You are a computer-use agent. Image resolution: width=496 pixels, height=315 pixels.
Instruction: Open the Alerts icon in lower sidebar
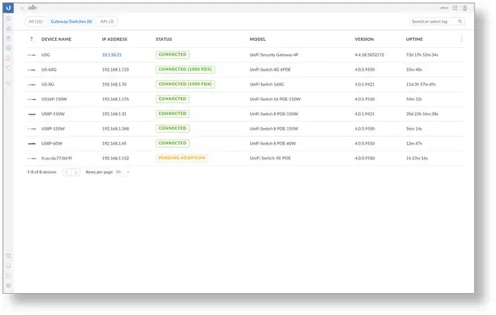pyautogui.click(x=9, y=266)
